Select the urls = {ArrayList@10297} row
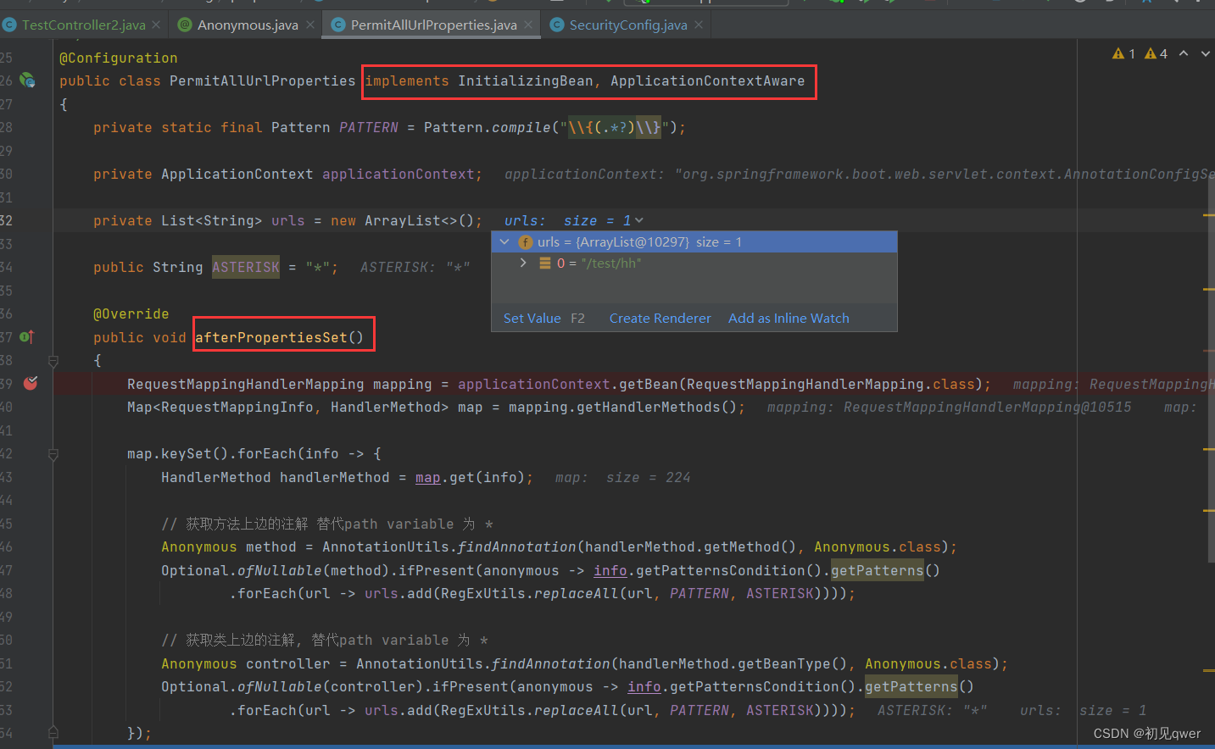Image resolution: width=1215 pixels, height=749 pixels. (x=694, y=242)
